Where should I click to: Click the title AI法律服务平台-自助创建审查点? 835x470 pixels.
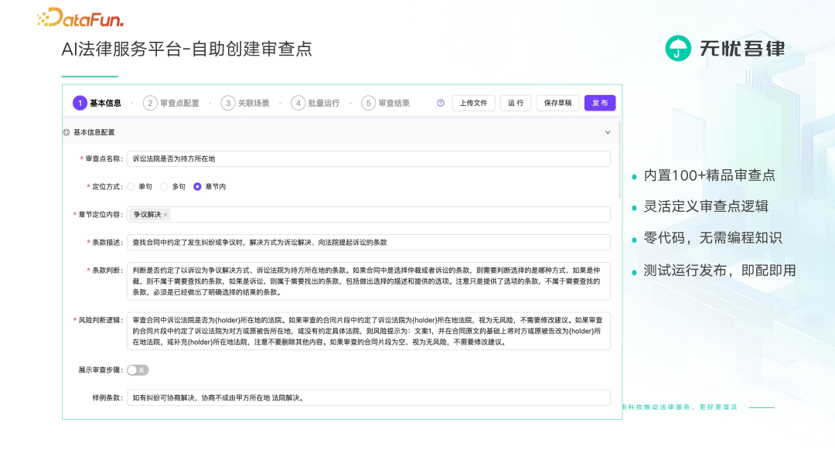186,49
